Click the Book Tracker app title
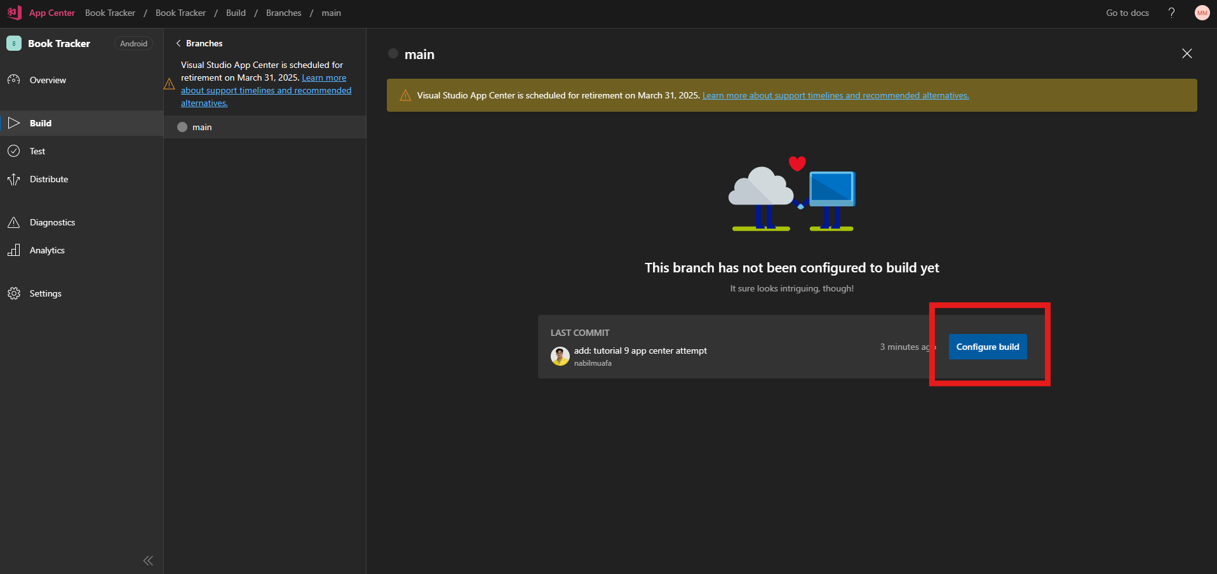1217x574 pixels. pos(59,43)
